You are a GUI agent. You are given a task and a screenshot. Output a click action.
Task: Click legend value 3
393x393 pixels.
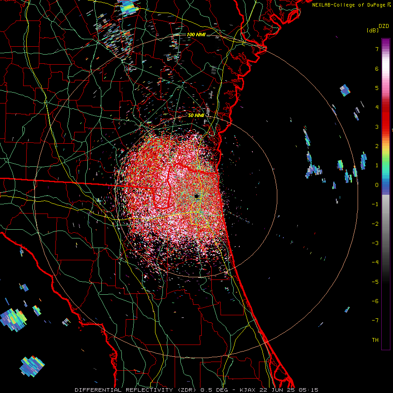[x=377, y=127]
